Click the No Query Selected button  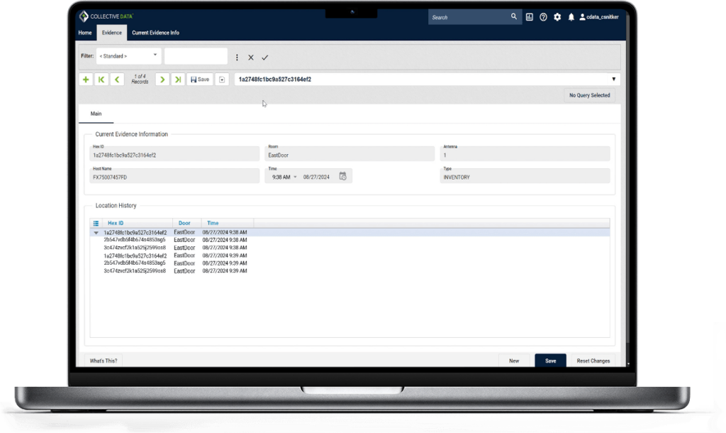[x=589, y=95]
